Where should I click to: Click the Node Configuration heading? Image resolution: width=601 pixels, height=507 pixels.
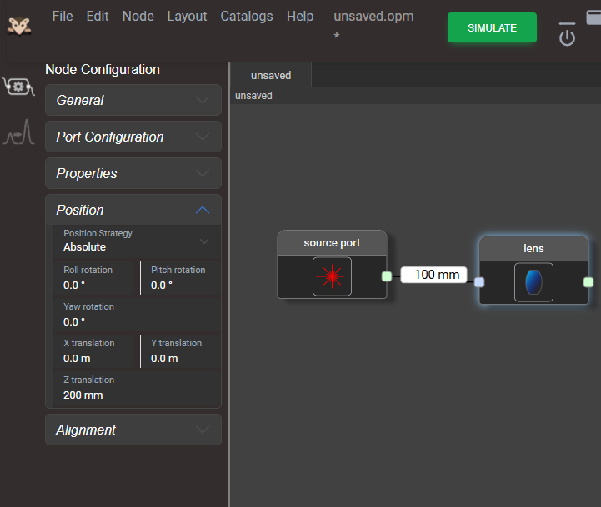[103, 70]
